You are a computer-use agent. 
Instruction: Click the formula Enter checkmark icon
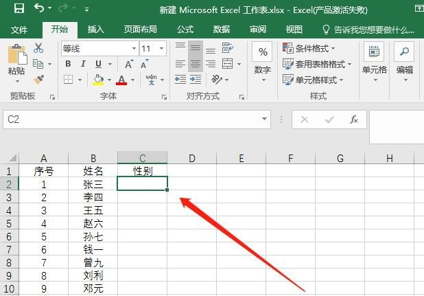(329, 119)
